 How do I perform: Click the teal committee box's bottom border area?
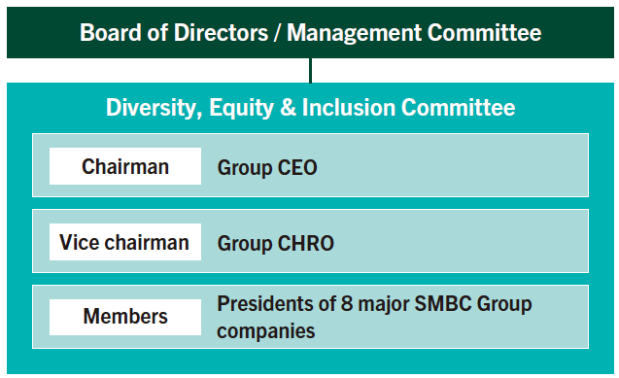point(310,361)
